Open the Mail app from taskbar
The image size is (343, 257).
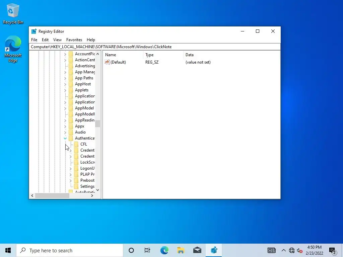197,250
